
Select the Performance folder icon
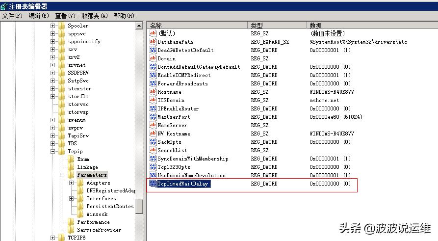(71, 222)
